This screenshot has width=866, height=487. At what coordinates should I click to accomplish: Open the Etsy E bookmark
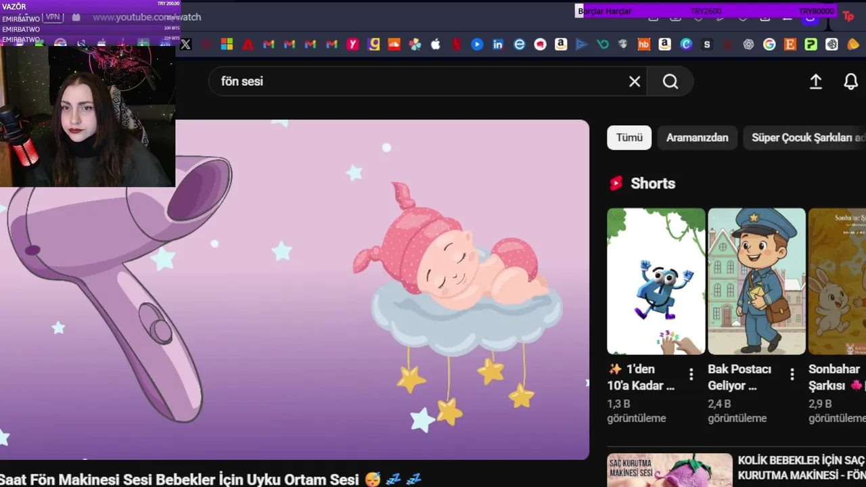click(x=790, y=45)
